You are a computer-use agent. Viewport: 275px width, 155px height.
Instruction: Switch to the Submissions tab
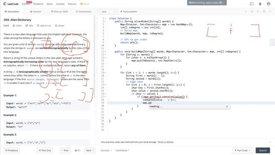(83, 12)
